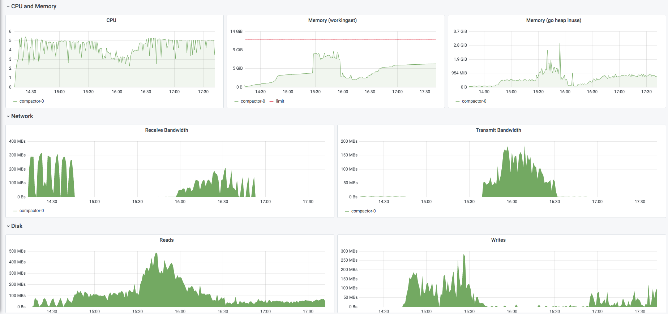Toggle compactor-0 in Transmit Bandwidth legend

coord(363,211)
